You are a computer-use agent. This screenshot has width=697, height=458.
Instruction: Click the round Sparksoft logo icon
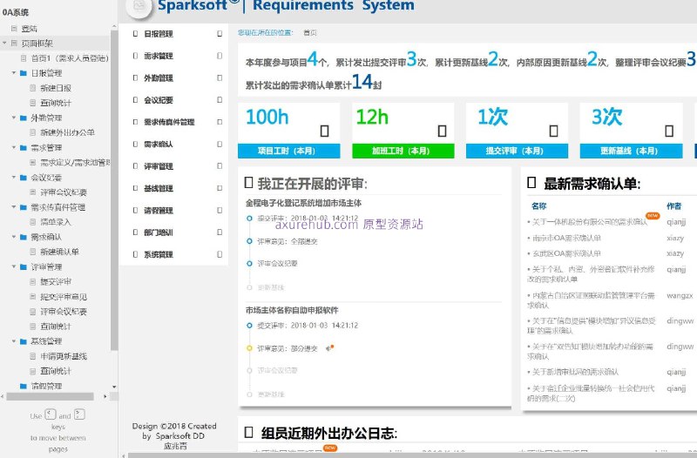click(x=139, y=7)
